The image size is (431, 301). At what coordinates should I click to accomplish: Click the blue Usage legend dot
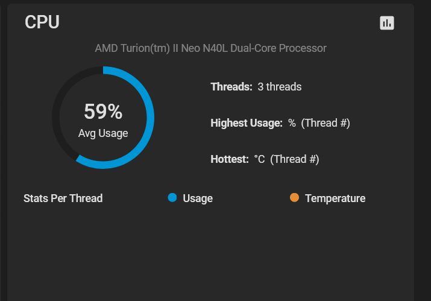(172, 197)
